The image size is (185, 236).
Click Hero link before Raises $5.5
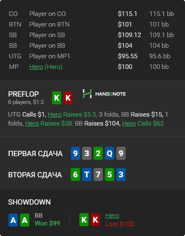point(54,115)
